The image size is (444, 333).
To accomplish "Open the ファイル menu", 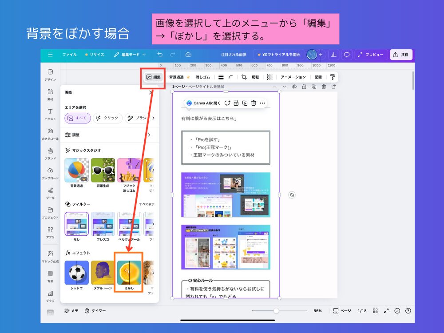I will (x=69, y=55).
